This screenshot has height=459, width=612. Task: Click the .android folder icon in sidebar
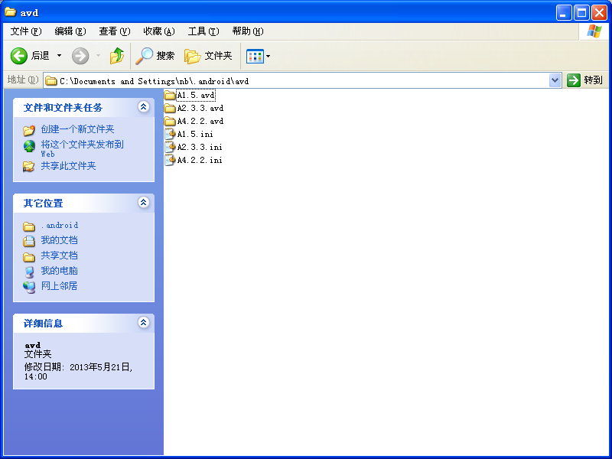tap(29, 226)
